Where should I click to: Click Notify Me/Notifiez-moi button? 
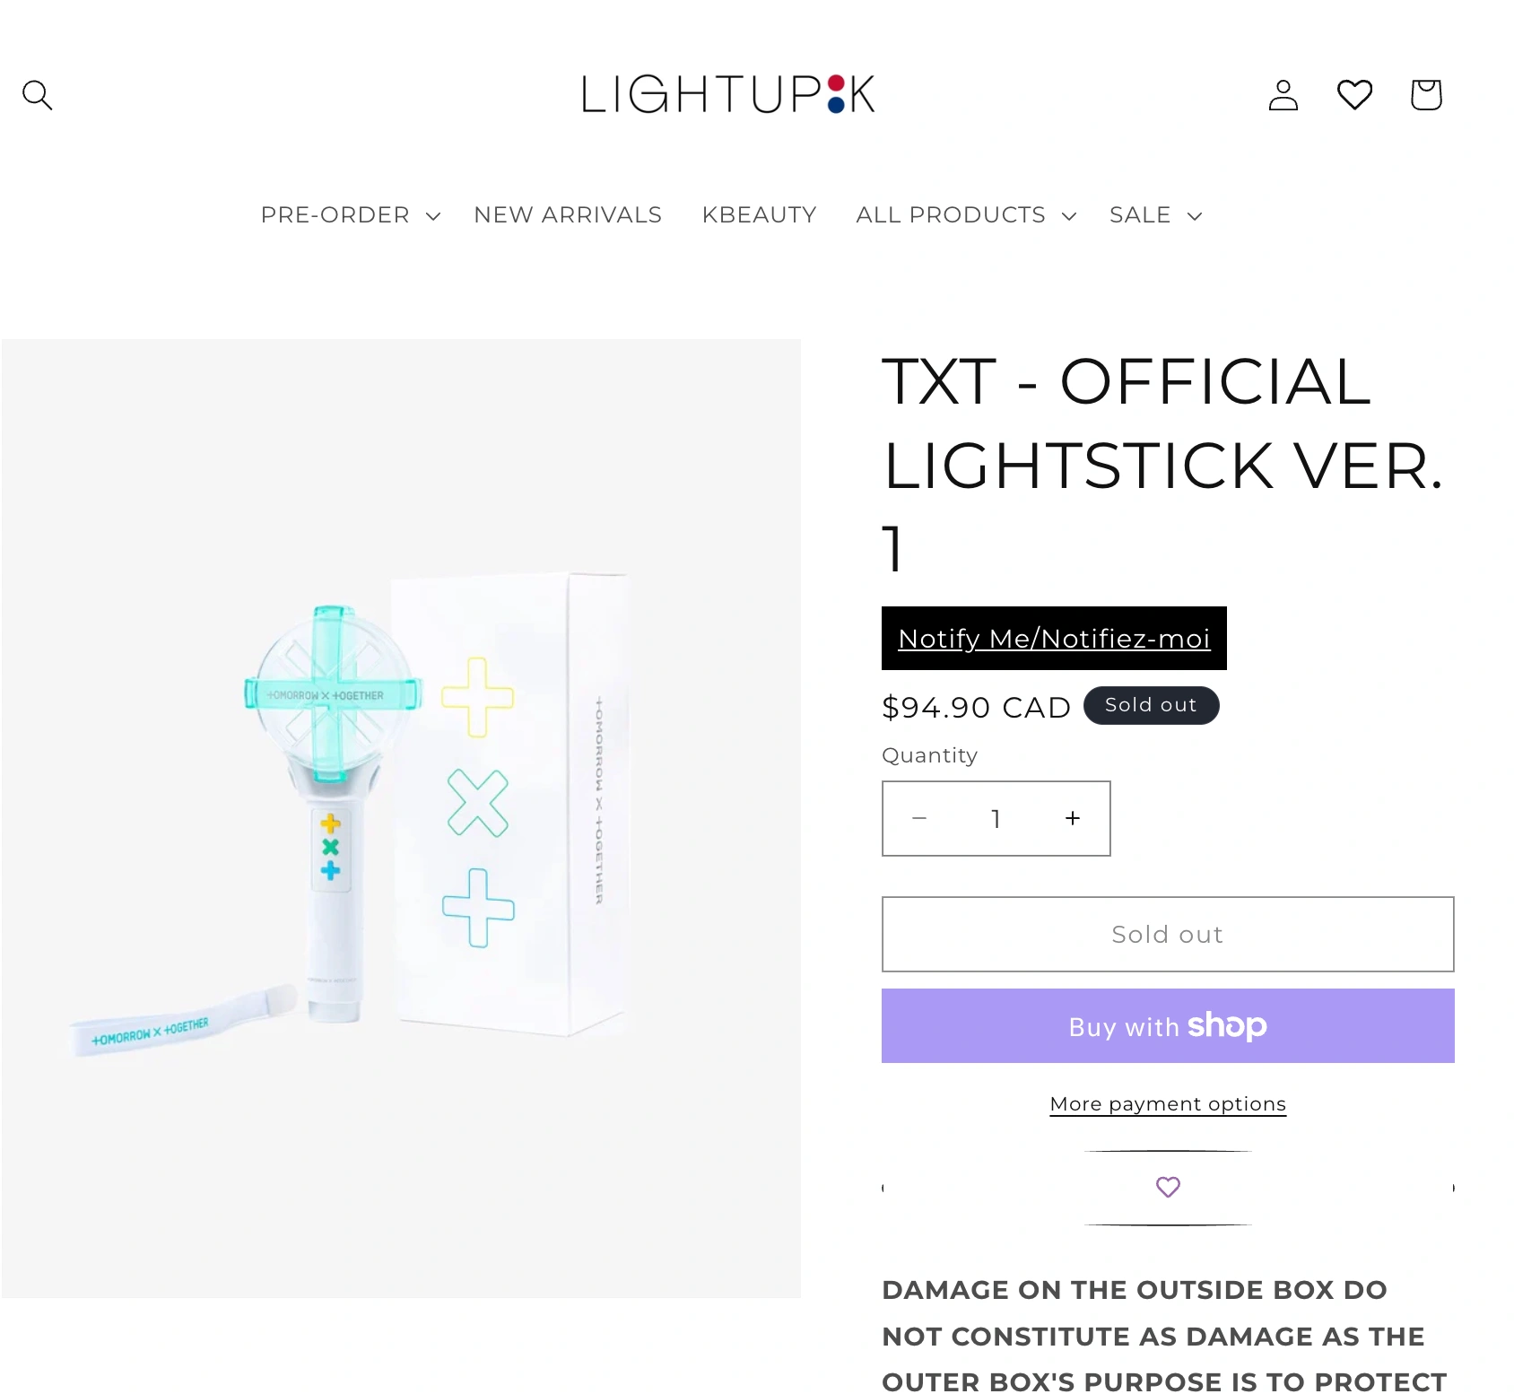click(1054, 639)
